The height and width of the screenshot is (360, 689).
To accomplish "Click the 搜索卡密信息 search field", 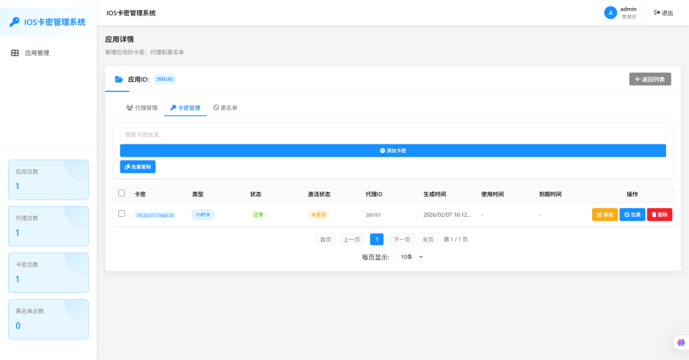I will tap(393, 134).
